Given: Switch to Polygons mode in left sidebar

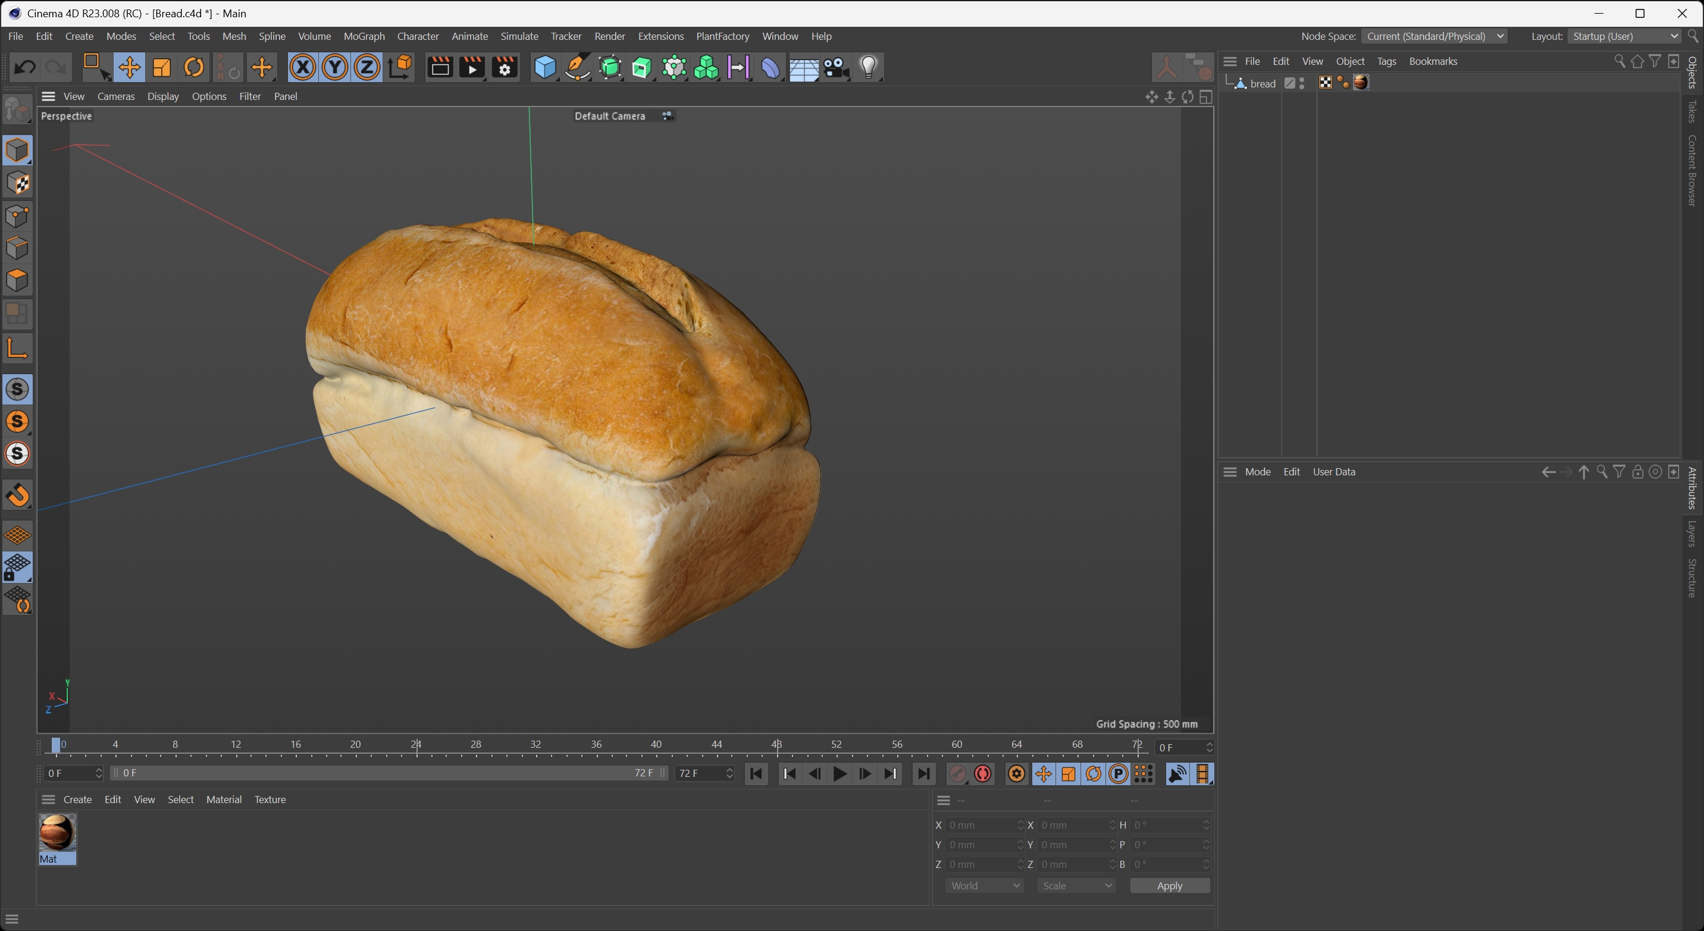Looking at the screenshot, I should point(17,280).
